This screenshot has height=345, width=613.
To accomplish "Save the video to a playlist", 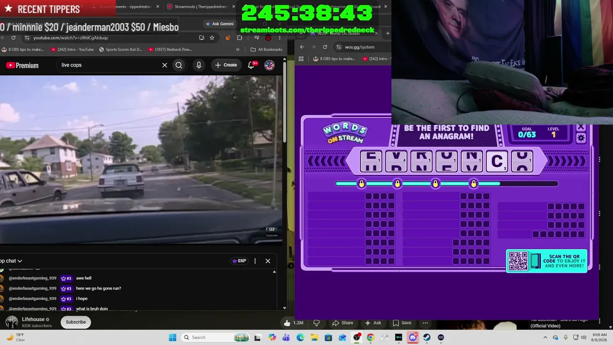I will 402,323.
